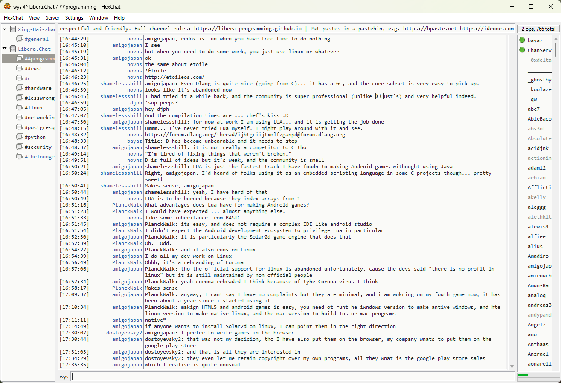Click the green op icon next to bayaz
Image resolution: width=561 pixels, height=383 pixels.
pyautogui.click(x=522, y=40)
